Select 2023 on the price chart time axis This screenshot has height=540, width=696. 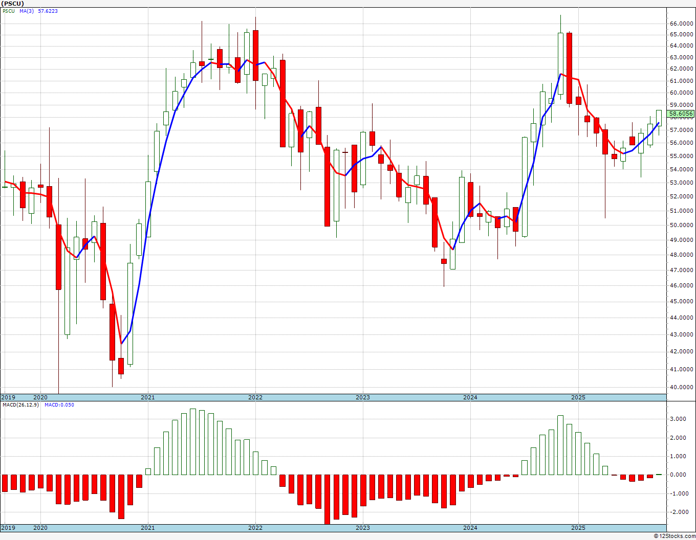coord(362,397)
